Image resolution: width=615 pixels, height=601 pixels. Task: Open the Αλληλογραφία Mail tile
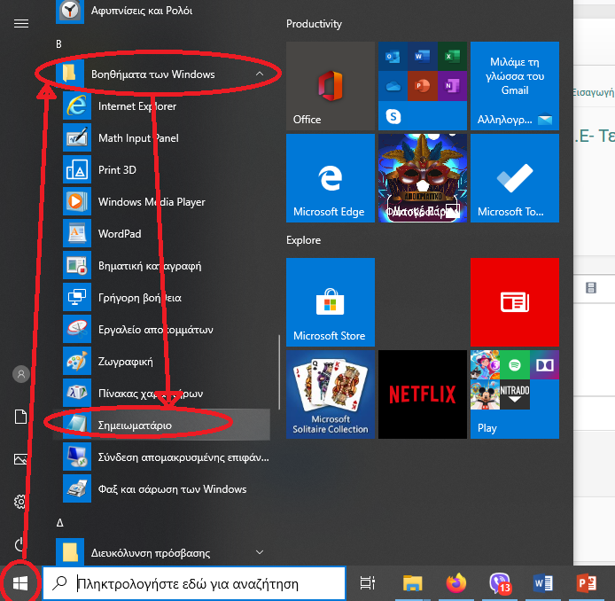515,86
